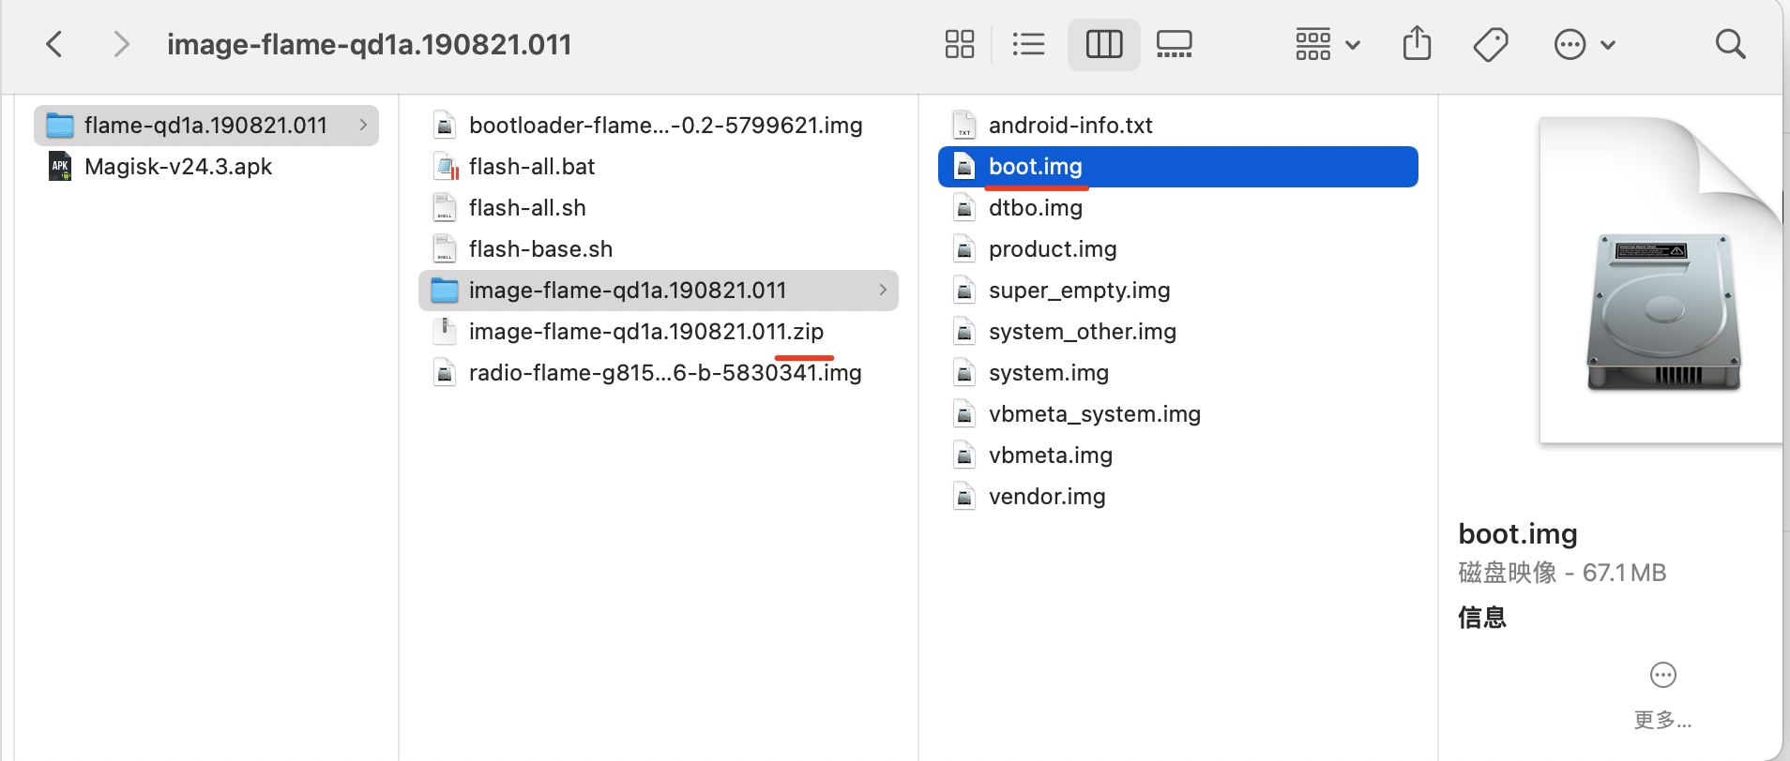Click the dtbo.img file icon
The width and height of the screenshot is (1790, 761).
pos(964,208)
